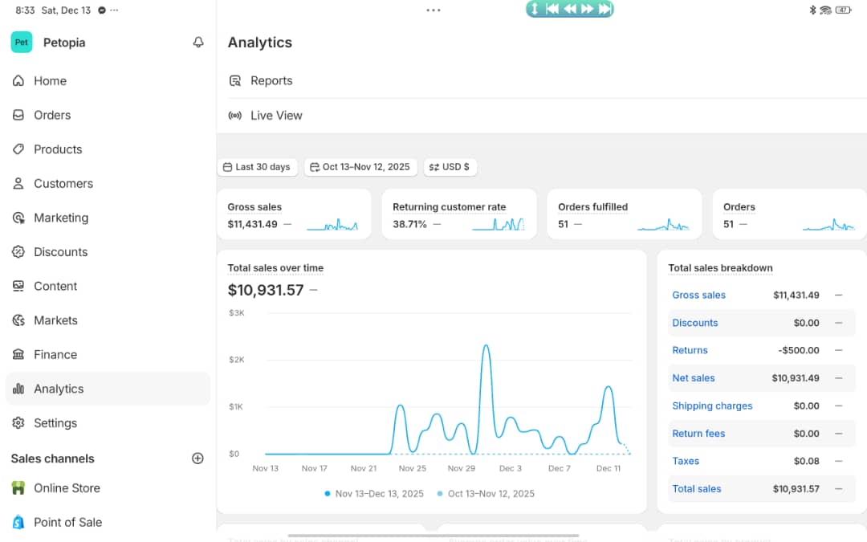
Task: Tap the notification bell icon
Action: coord(198,43)
